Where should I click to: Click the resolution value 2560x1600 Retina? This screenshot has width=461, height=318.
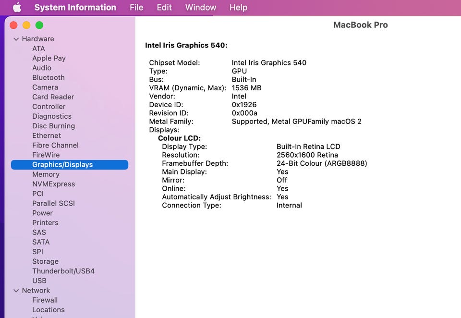pos(307,155)
